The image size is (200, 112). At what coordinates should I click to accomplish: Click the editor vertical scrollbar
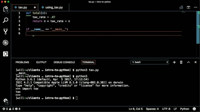[198, 27]
